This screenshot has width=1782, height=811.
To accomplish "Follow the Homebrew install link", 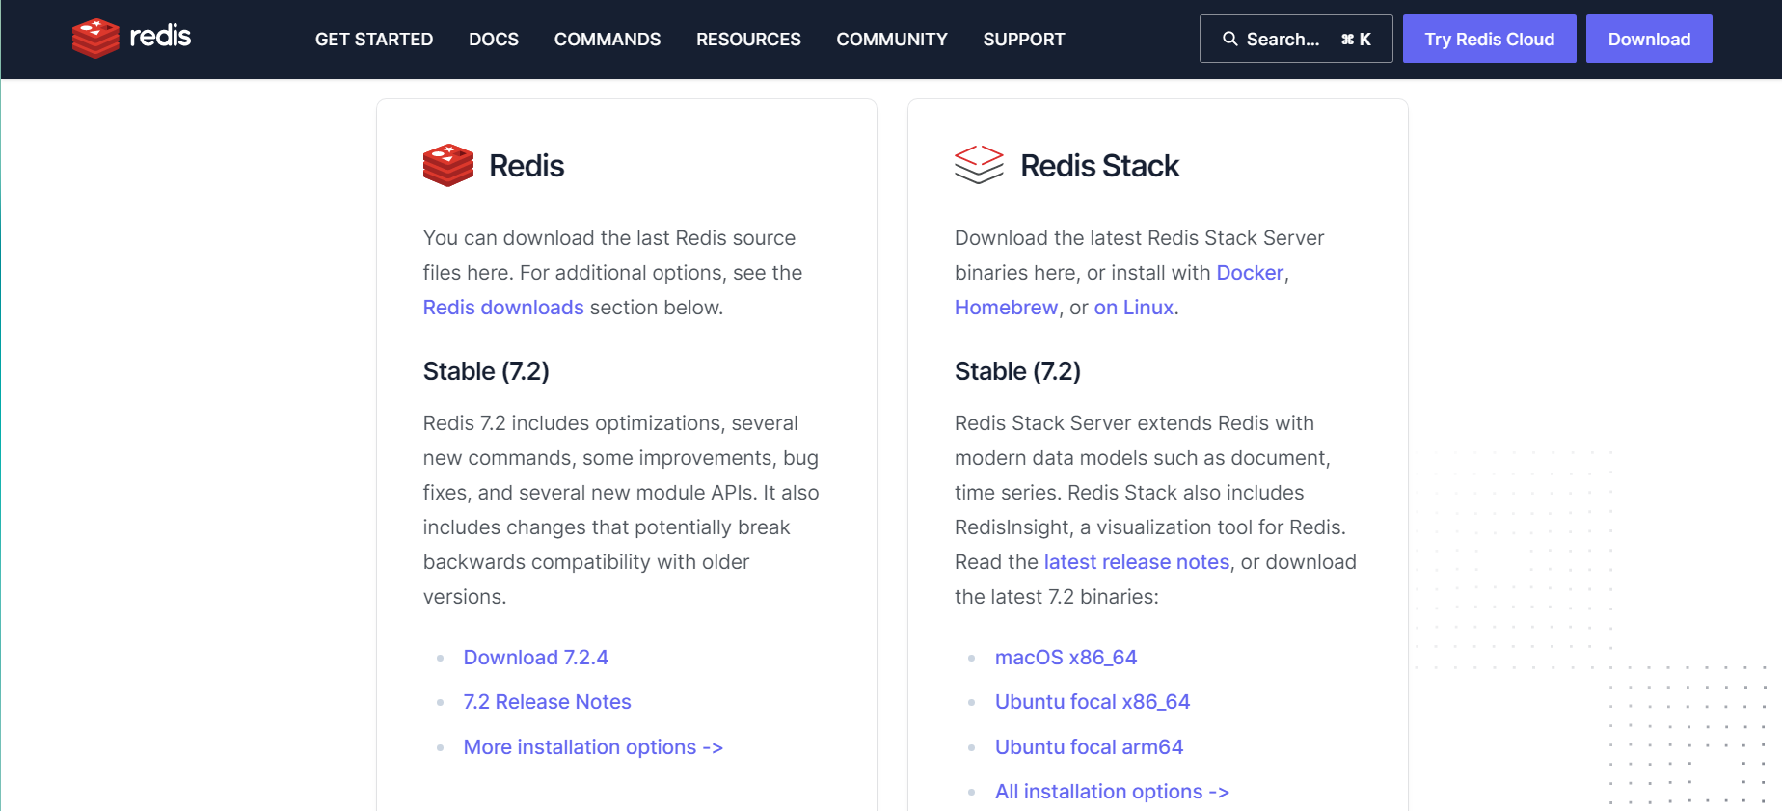I will click(1006, 308).
